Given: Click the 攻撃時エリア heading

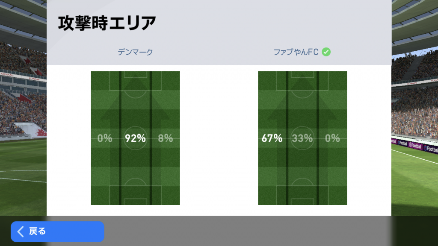Looking at the screenshot, I should click(x=107, y=23).
